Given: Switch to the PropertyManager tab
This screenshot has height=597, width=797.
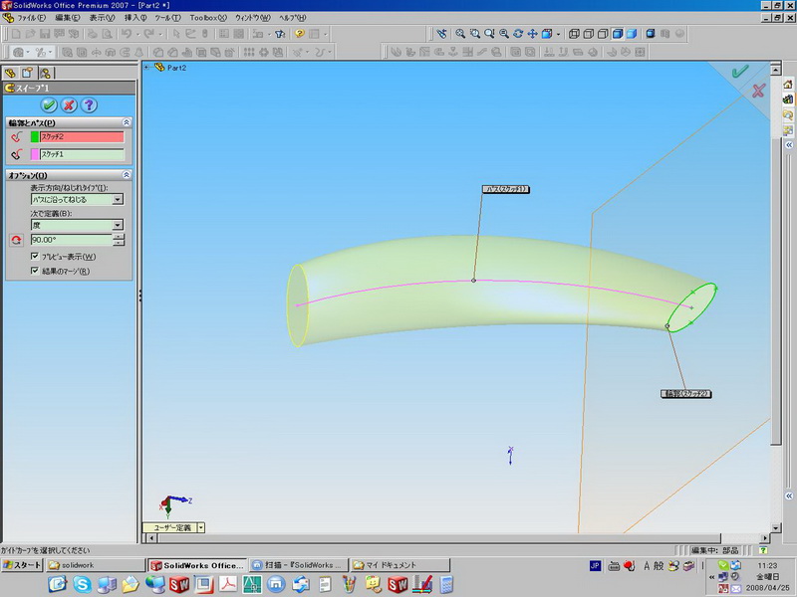Looking at the screenshot, I should [27, 73].
